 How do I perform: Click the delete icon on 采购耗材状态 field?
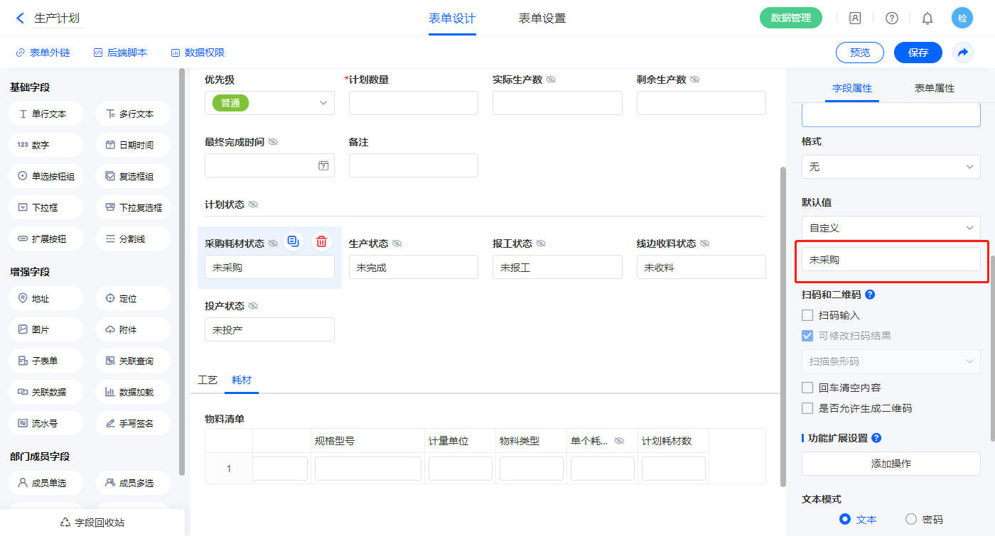tap(322, 241)
